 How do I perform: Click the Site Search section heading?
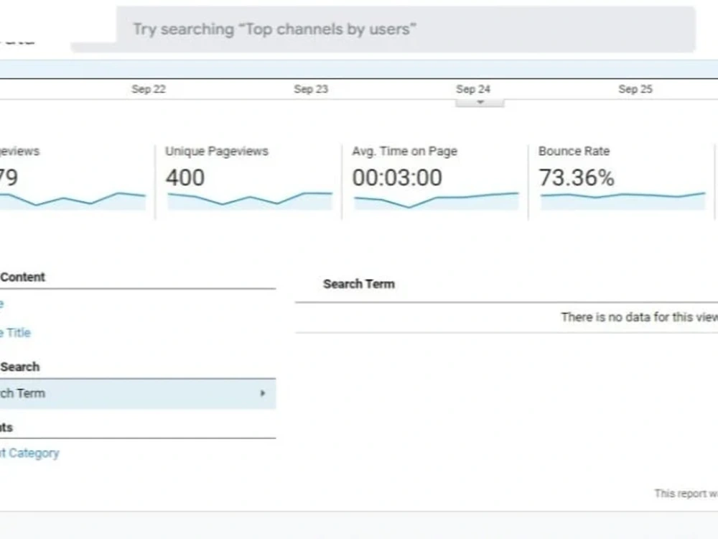[x=19, y=367]
